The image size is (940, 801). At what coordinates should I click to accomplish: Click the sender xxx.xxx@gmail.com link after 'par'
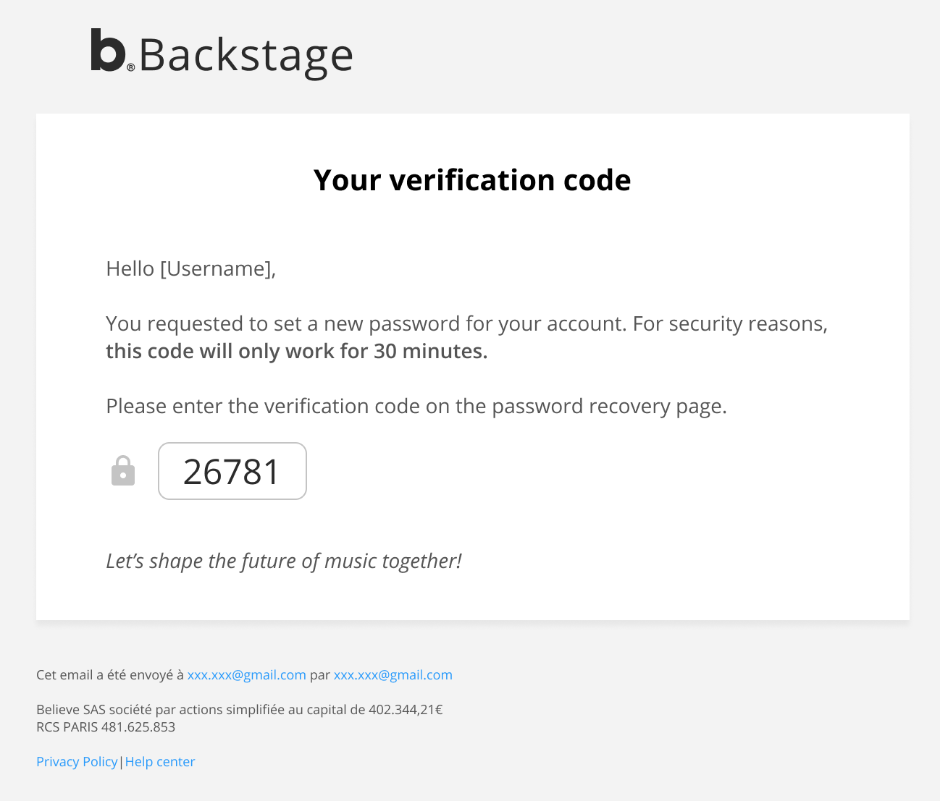pyautogui.click(x=393, y=674)
